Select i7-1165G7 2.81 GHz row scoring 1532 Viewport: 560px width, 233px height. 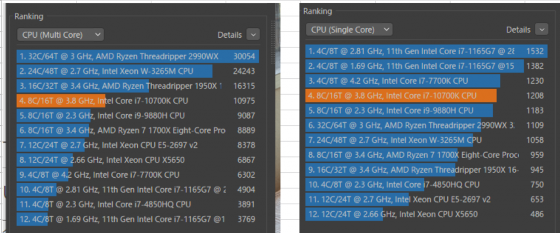click(x=427, y=51)
